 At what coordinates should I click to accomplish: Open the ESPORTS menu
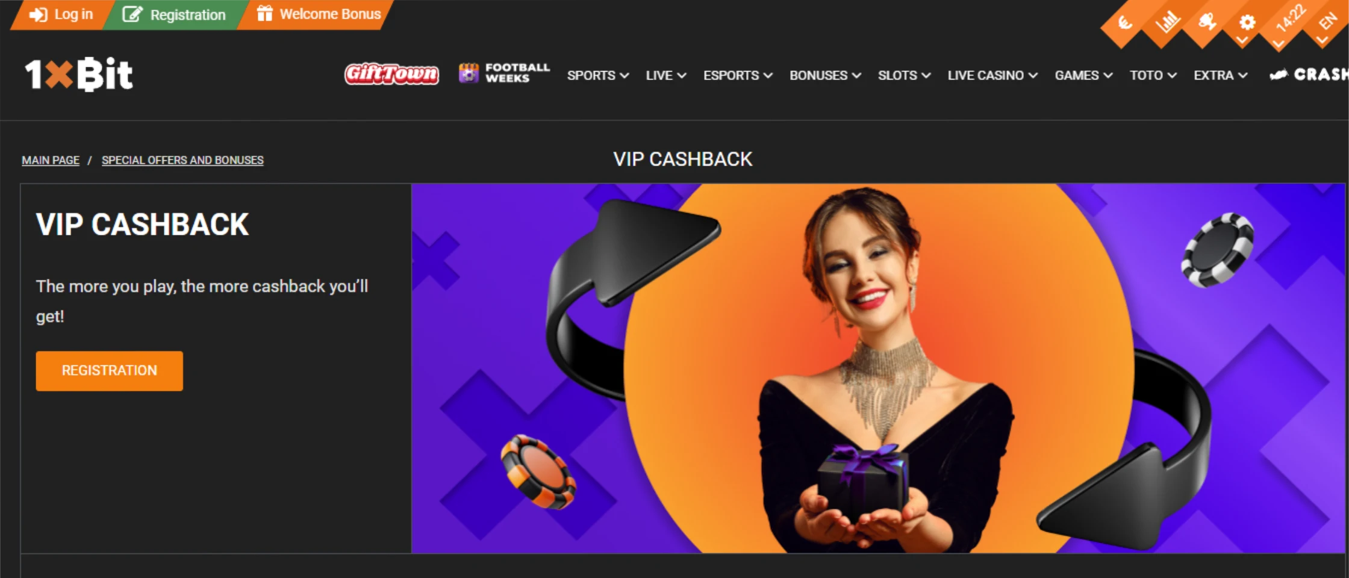pyautogui.click(x=738, y=75)
